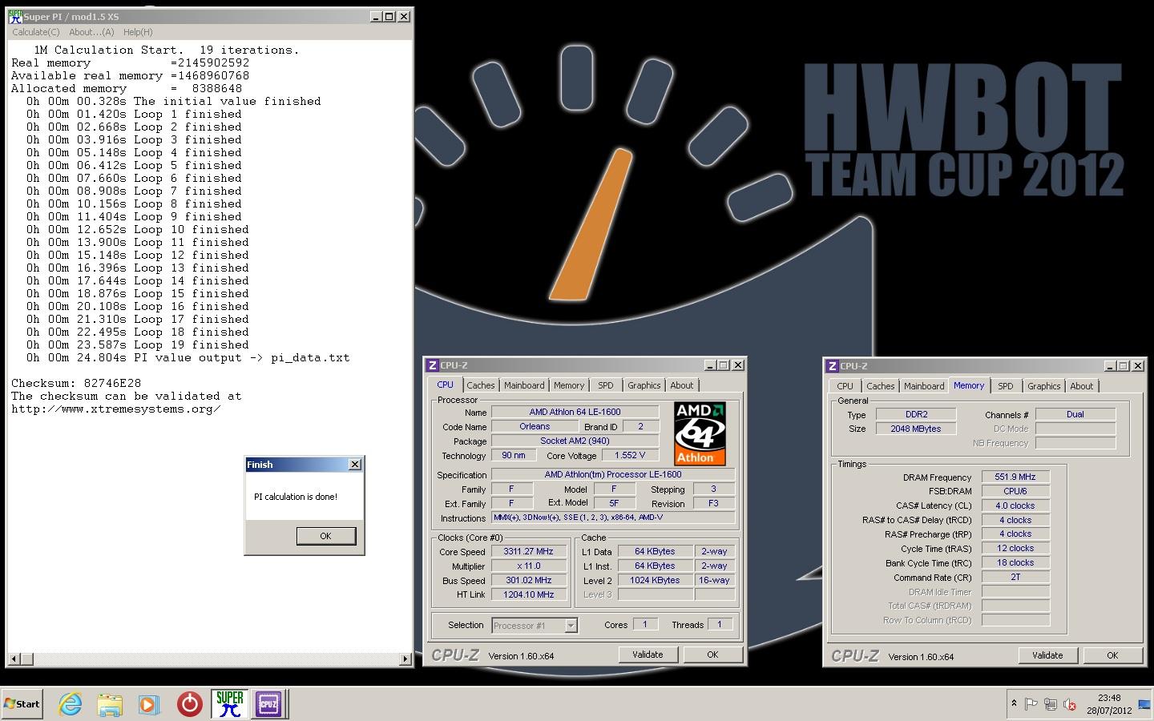Click the memory Type value DDR2

coord(915,414)
